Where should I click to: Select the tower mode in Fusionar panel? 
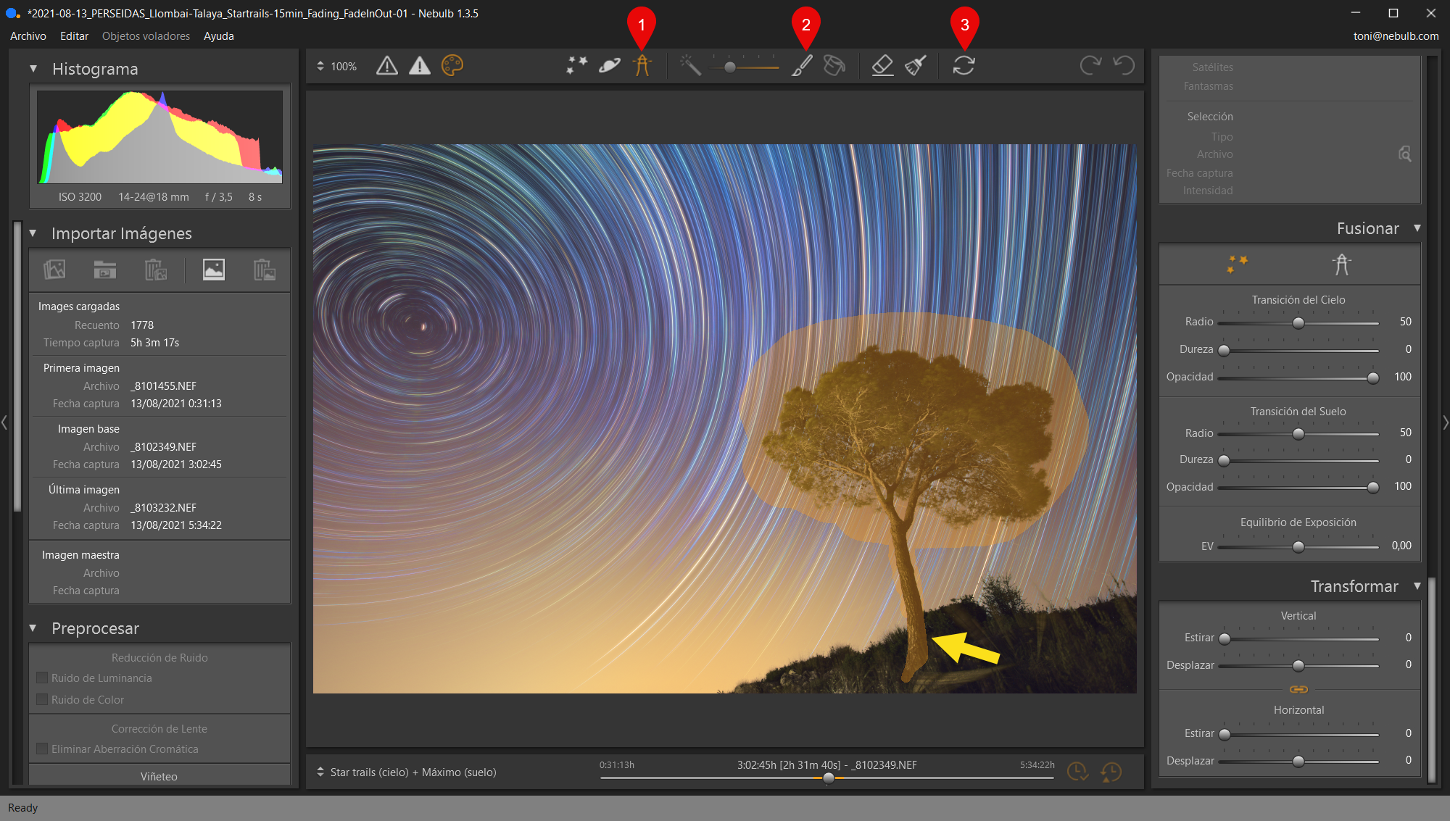(x=1342, y=264)
